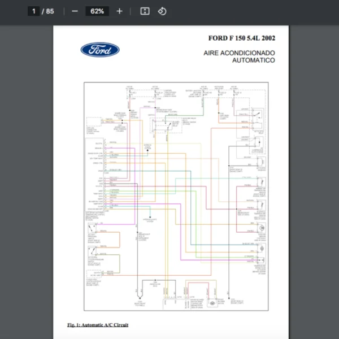This screenshot has width=339, height=339.
Task: Click the FORD F 150 5.4L 2002 heading
Action: coord(241,38)
